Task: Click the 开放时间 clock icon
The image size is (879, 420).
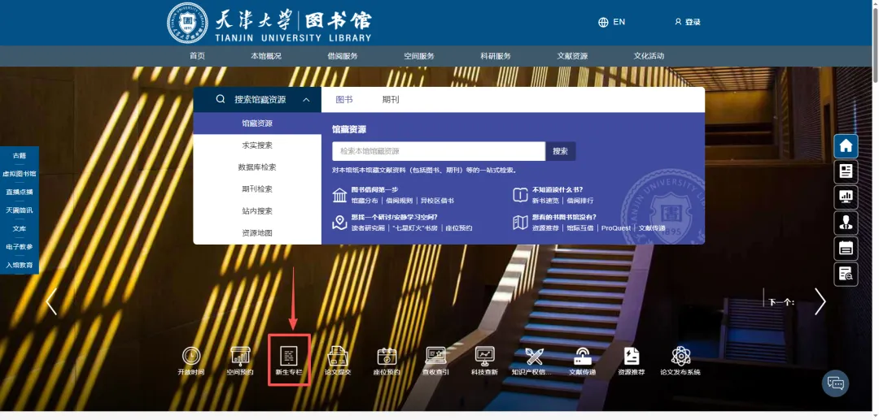Action: pyautogui.click(x=191, y=357)
